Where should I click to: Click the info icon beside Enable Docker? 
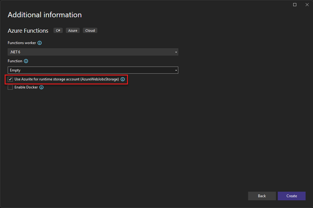(41, 87)
